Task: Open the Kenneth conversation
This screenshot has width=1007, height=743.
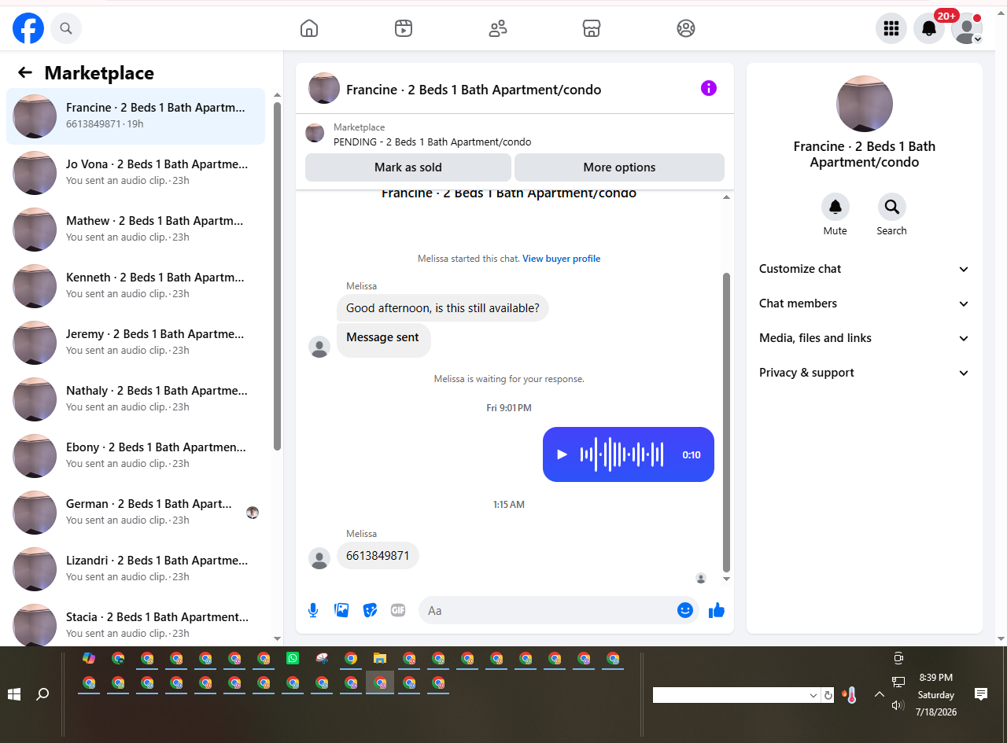Action: tap(135, 286)
